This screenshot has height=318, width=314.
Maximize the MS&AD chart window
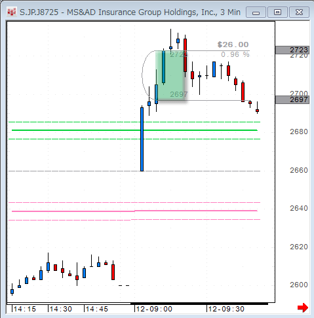(x=277, y=12)
